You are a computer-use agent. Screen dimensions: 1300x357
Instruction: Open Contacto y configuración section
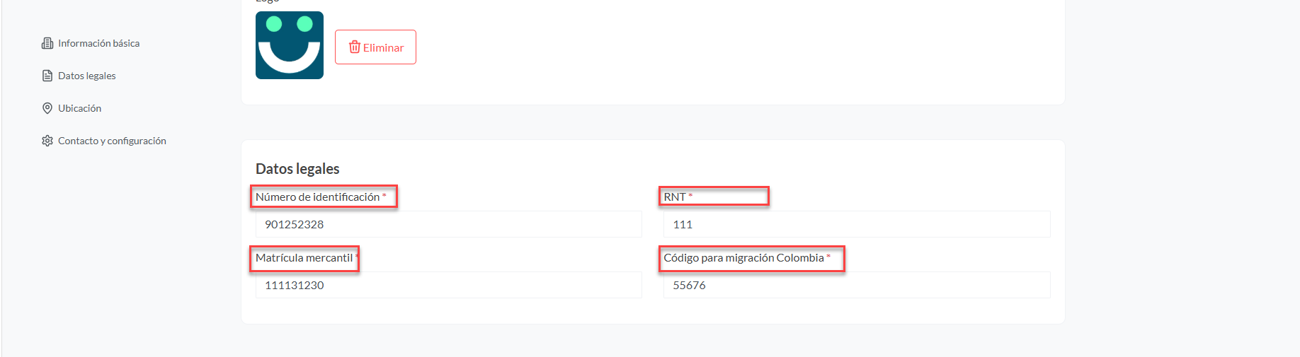(x=112, y=141)
